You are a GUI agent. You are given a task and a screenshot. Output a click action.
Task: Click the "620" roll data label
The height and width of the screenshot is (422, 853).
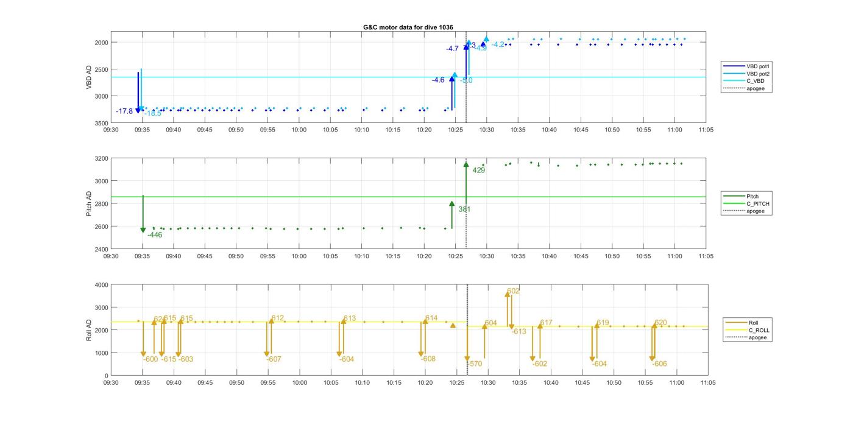pyautogui.click(x=661, y=323)
